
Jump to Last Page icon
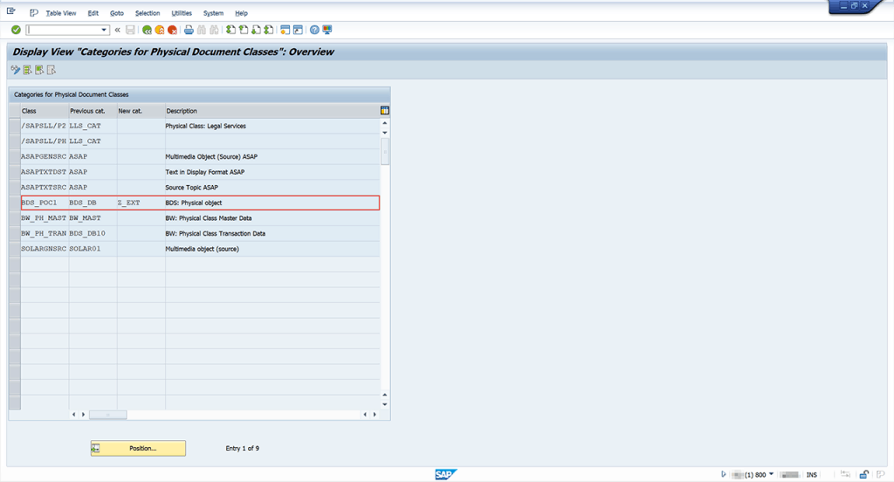coord(269,30)
